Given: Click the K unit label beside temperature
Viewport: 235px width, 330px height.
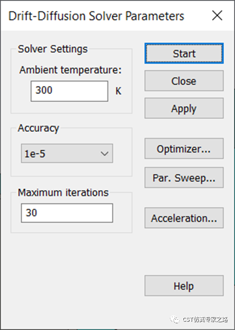Looking at the screenshot, I should 118,91.
